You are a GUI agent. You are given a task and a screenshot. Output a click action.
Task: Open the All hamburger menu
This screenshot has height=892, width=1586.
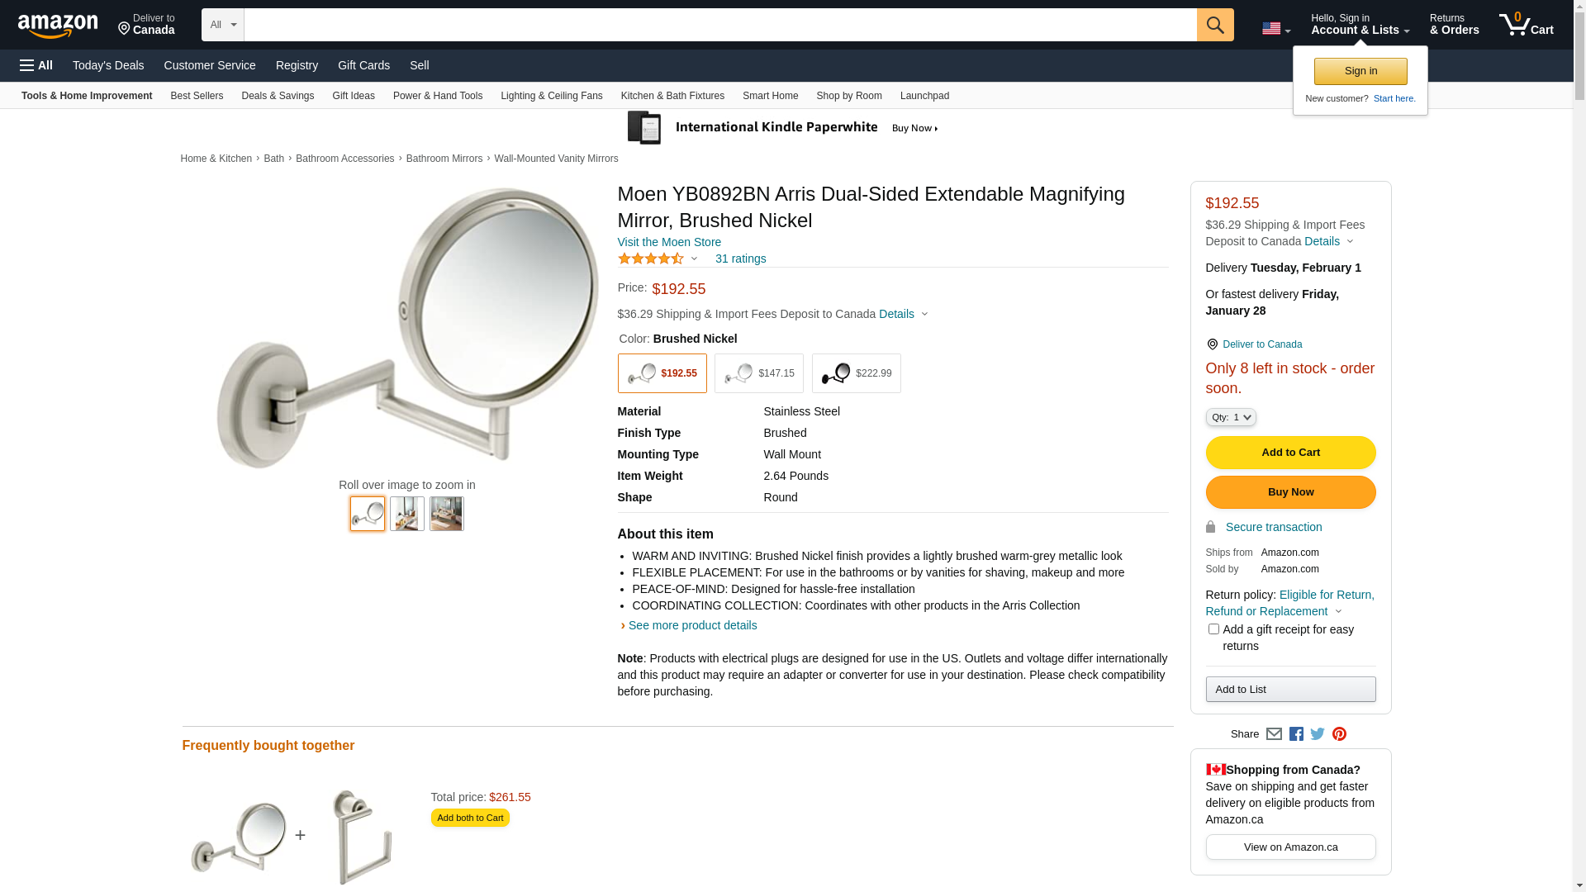[36, 65]
